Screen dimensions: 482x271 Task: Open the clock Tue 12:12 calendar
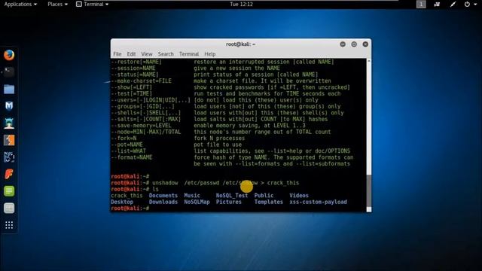(241, 5)
